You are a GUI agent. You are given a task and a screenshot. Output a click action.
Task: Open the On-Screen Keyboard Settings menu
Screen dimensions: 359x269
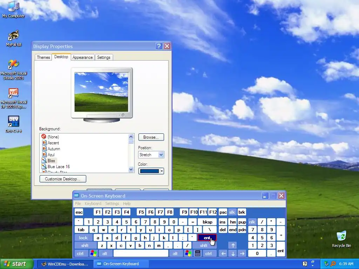point(112,204)
